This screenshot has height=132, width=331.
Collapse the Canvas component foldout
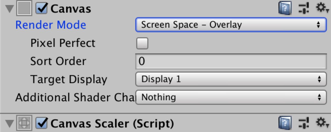[x=10, y=9]
